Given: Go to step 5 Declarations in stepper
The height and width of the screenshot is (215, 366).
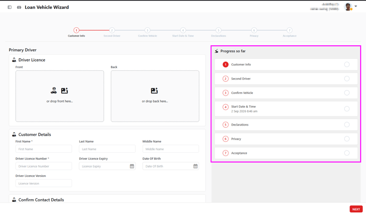Looking at the screenshot, I should coord(219,31).
